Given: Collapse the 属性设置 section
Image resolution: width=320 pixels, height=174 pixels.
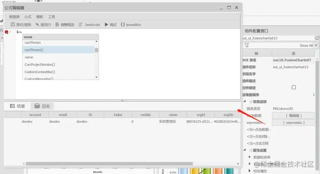Looking at the screenshot, I should (x=245, y=150).
